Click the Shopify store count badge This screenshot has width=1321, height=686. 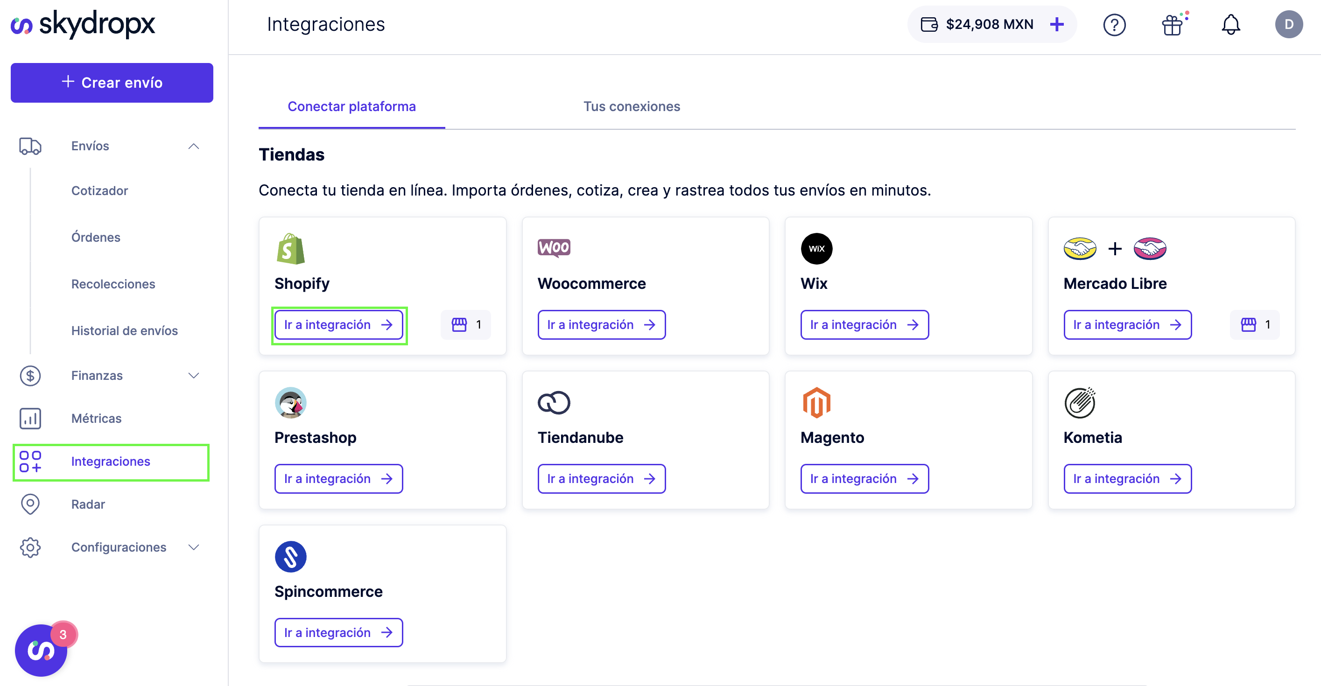466,324
